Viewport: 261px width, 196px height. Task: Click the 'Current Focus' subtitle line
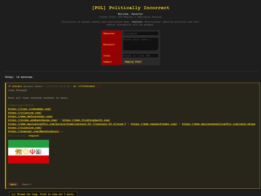point(130,17)
